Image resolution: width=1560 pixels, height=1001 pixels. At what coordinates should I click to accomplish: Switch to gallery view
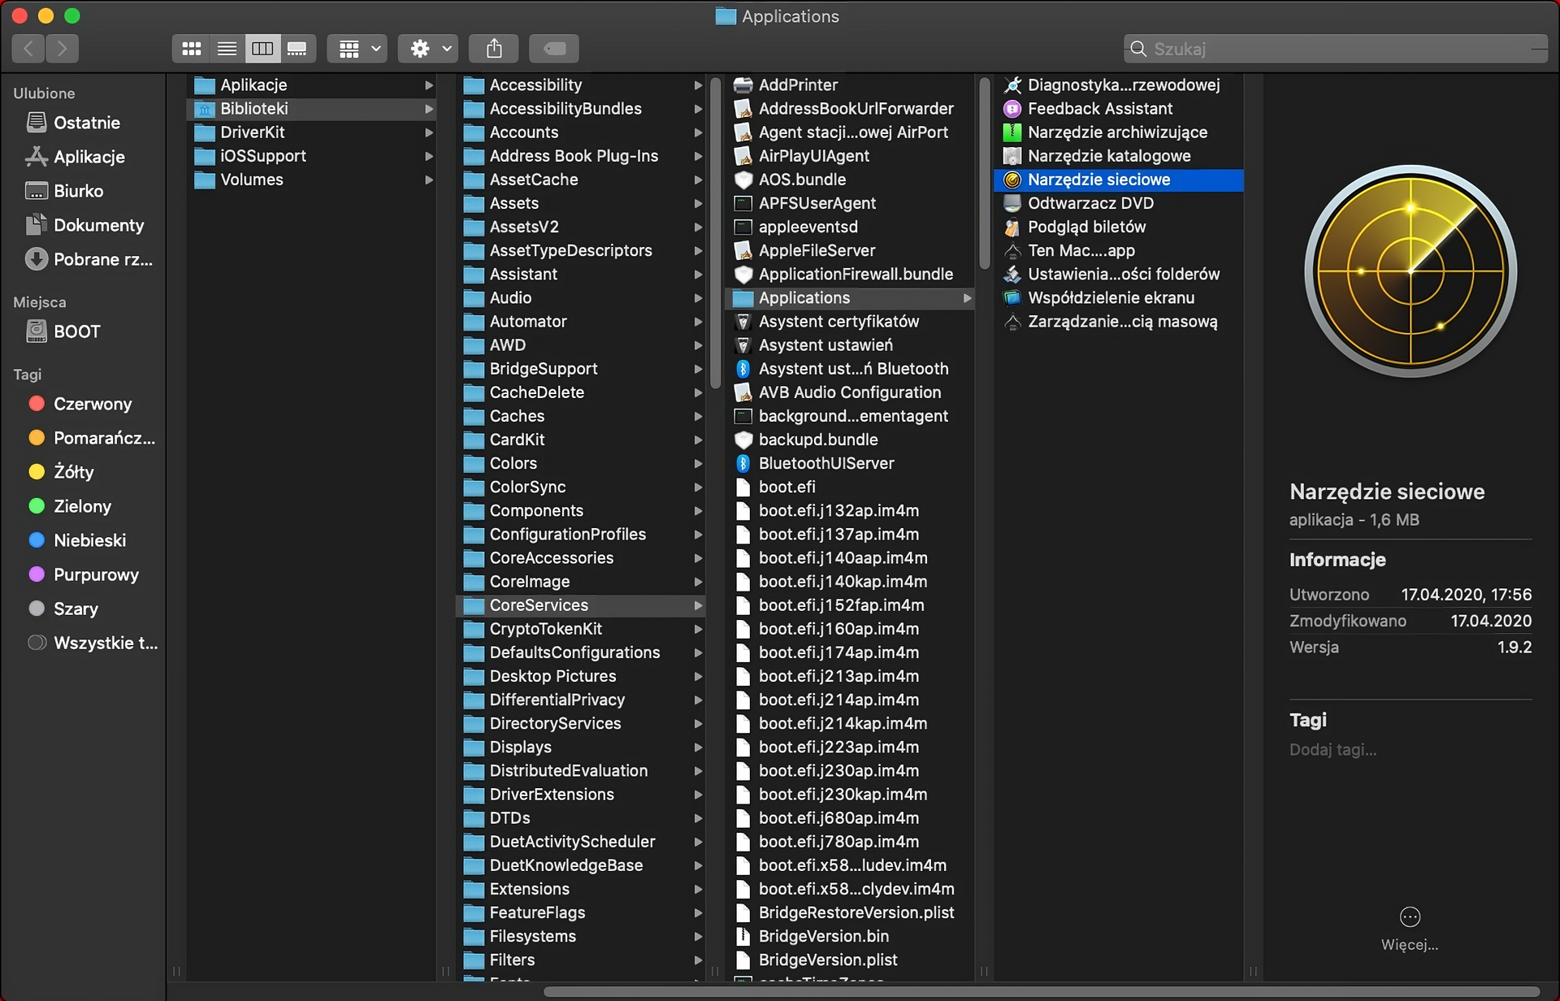coord(297,48)
